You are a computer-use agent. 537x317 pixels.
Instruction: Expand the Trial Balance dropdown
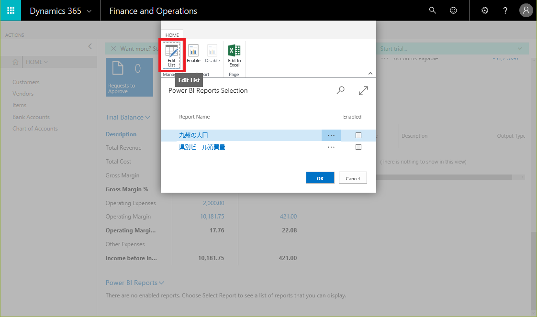(x=128, y=117)
